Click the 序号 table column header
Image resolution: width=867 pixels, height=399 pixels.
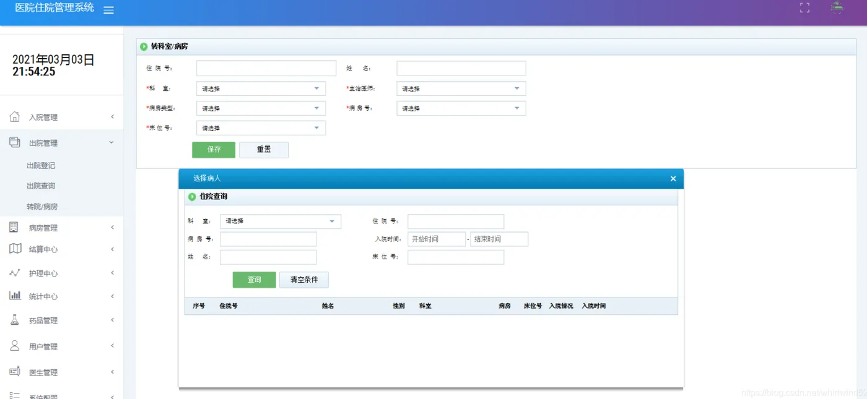pyautogui.click(x=199, y=306)
